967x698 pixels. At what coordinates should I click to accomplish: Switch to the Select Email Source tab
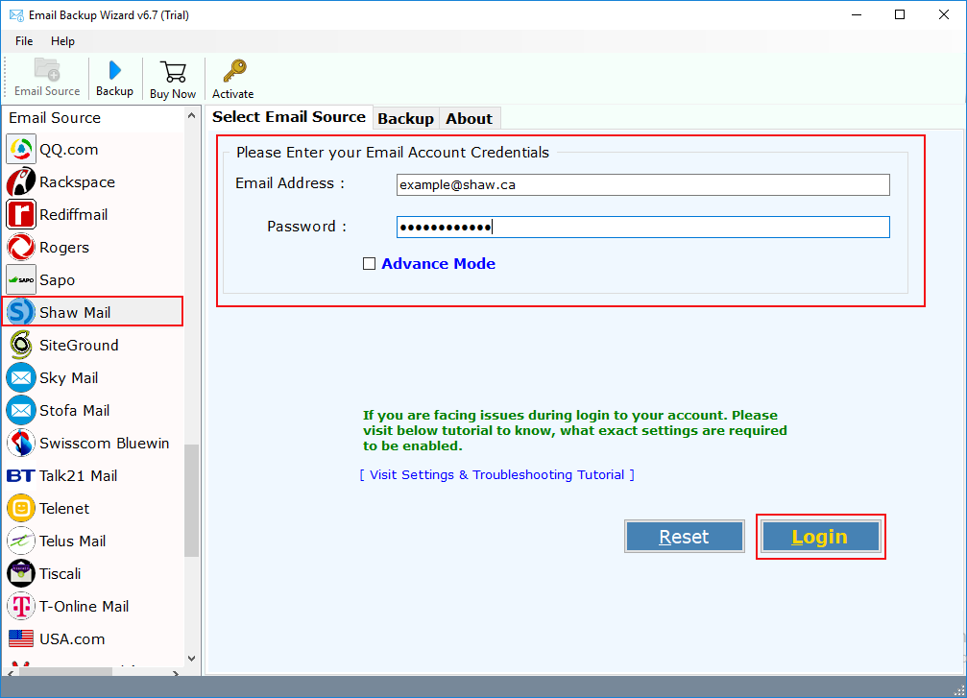coord(289,117)
